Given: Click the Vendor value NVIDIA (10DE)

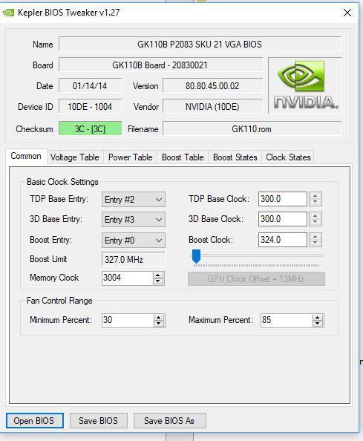Looking at the screenshot, I should coord(212,107).
